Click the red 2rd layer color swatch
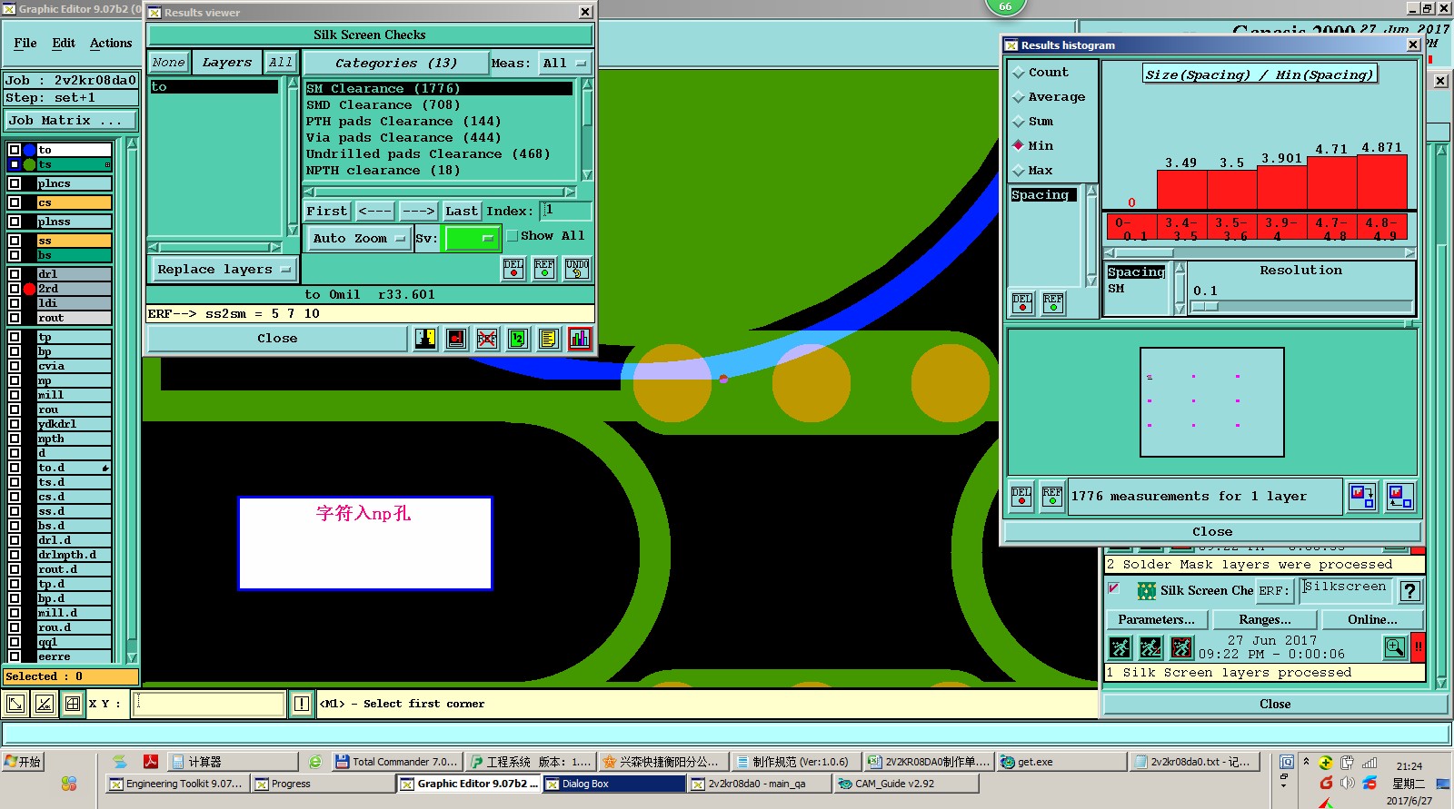The width and height of the screenshot is (1454, 809). click(x=29, y=289)
